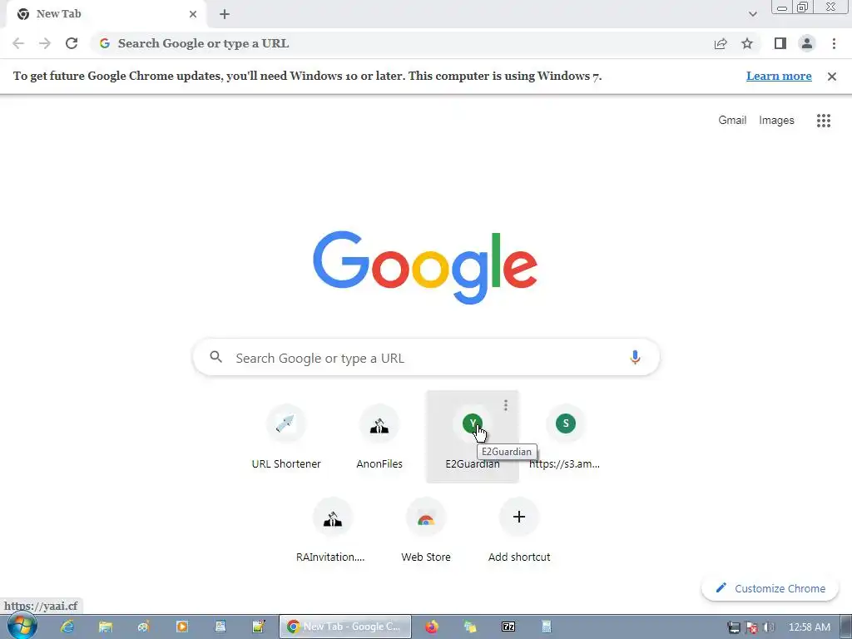The image size is (852, 639).
Task: Open the E2Guardian shortcut
Action: [473, 436]
